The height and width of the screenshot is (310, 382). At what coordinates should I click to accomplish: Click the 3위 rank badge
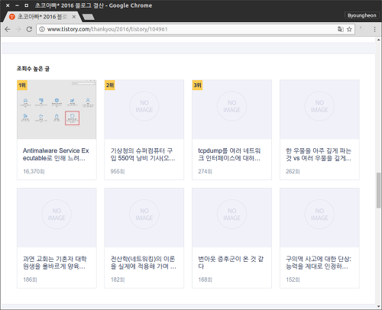tap(197, 85)
